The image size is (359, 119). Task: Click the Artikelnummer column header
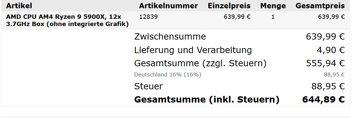pos(168,6)
